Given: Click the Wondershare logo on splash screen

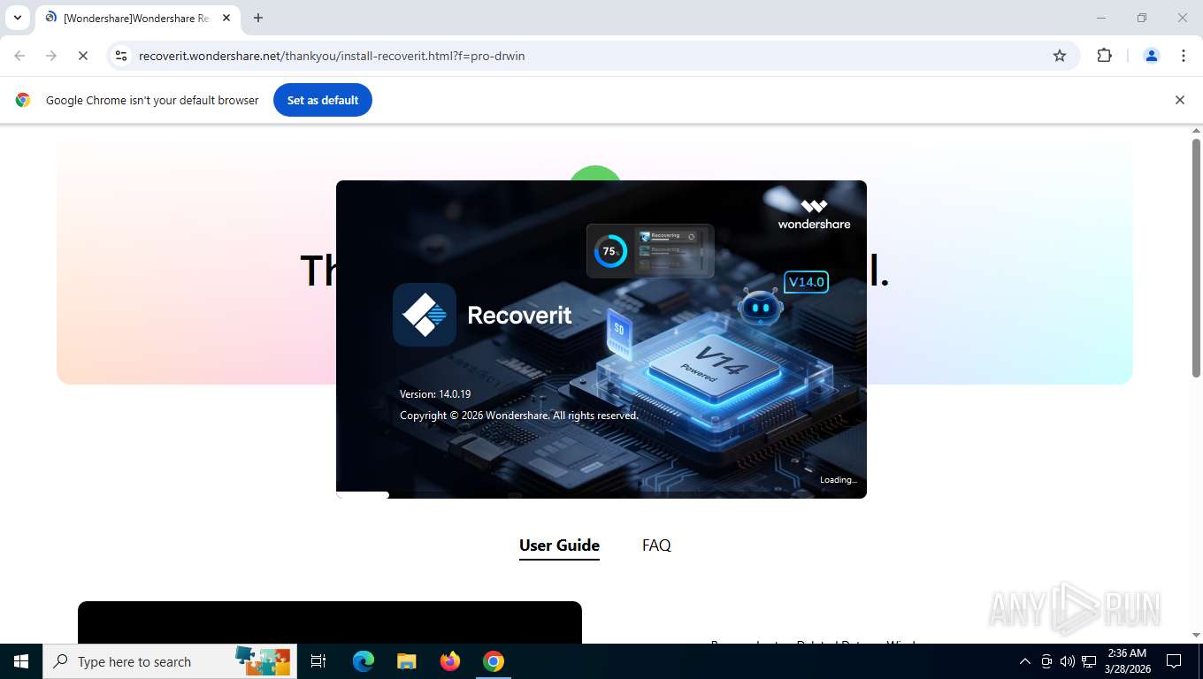Looking at the screenshot, I should click(x=814, y=214).
